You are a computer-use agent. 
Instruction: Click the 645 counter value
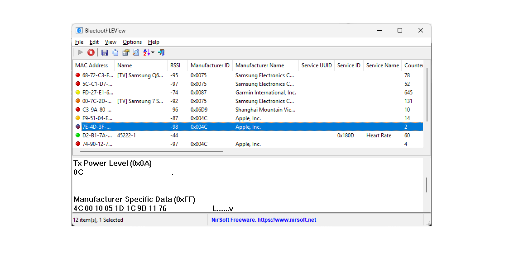click(x=408, y=93)
